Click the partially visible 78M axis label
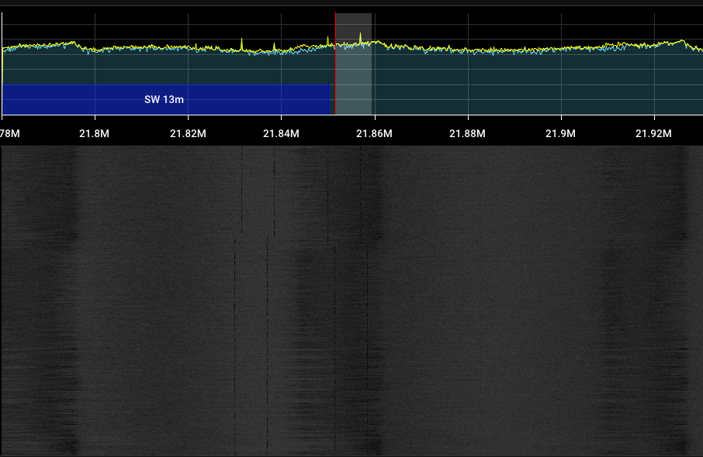Image resolution: width=703 pixels, height=457 pixels. pyautogui.click(x=10, y=133)
